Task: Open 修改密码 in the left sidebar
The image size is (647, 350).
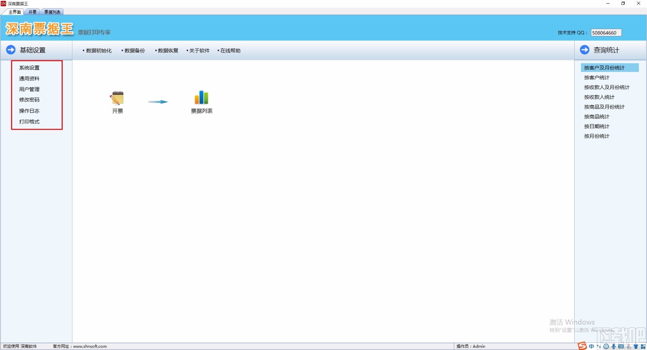Action: point(29,100)
